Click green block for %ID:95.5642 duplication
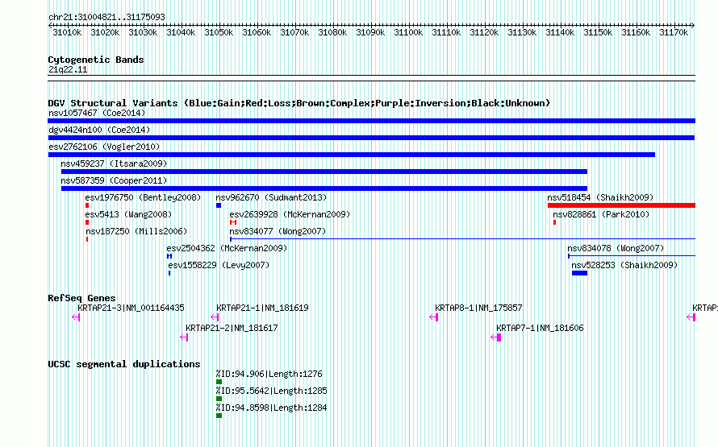718x447 pixels. click(x=219, y=399)
